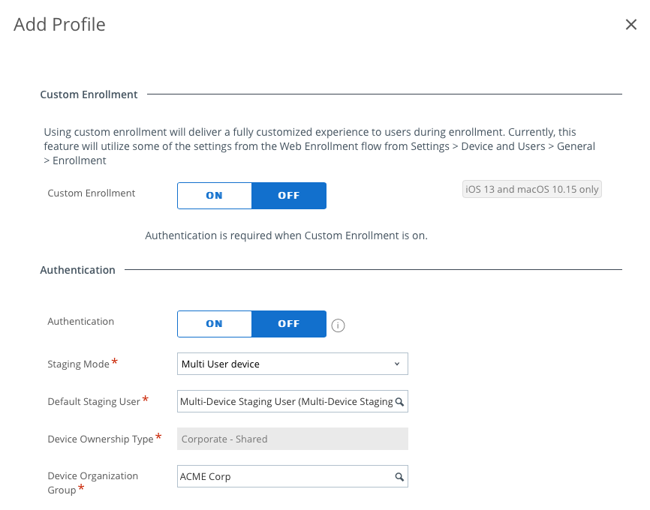Click the ACME Corp organization group field
Image resolution: width=650 pixels, height=510 pixels.
[285, 477]
